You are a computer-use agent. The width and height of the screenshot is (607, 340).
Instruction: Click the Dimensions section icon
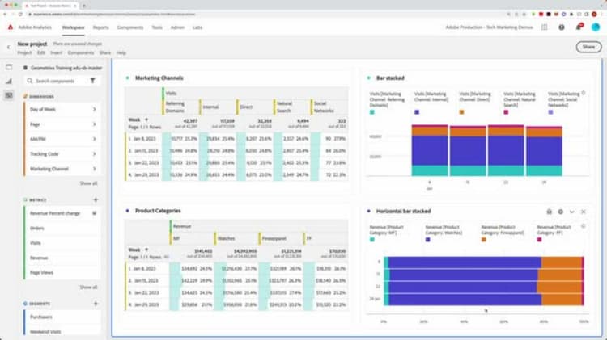point(26,96)
